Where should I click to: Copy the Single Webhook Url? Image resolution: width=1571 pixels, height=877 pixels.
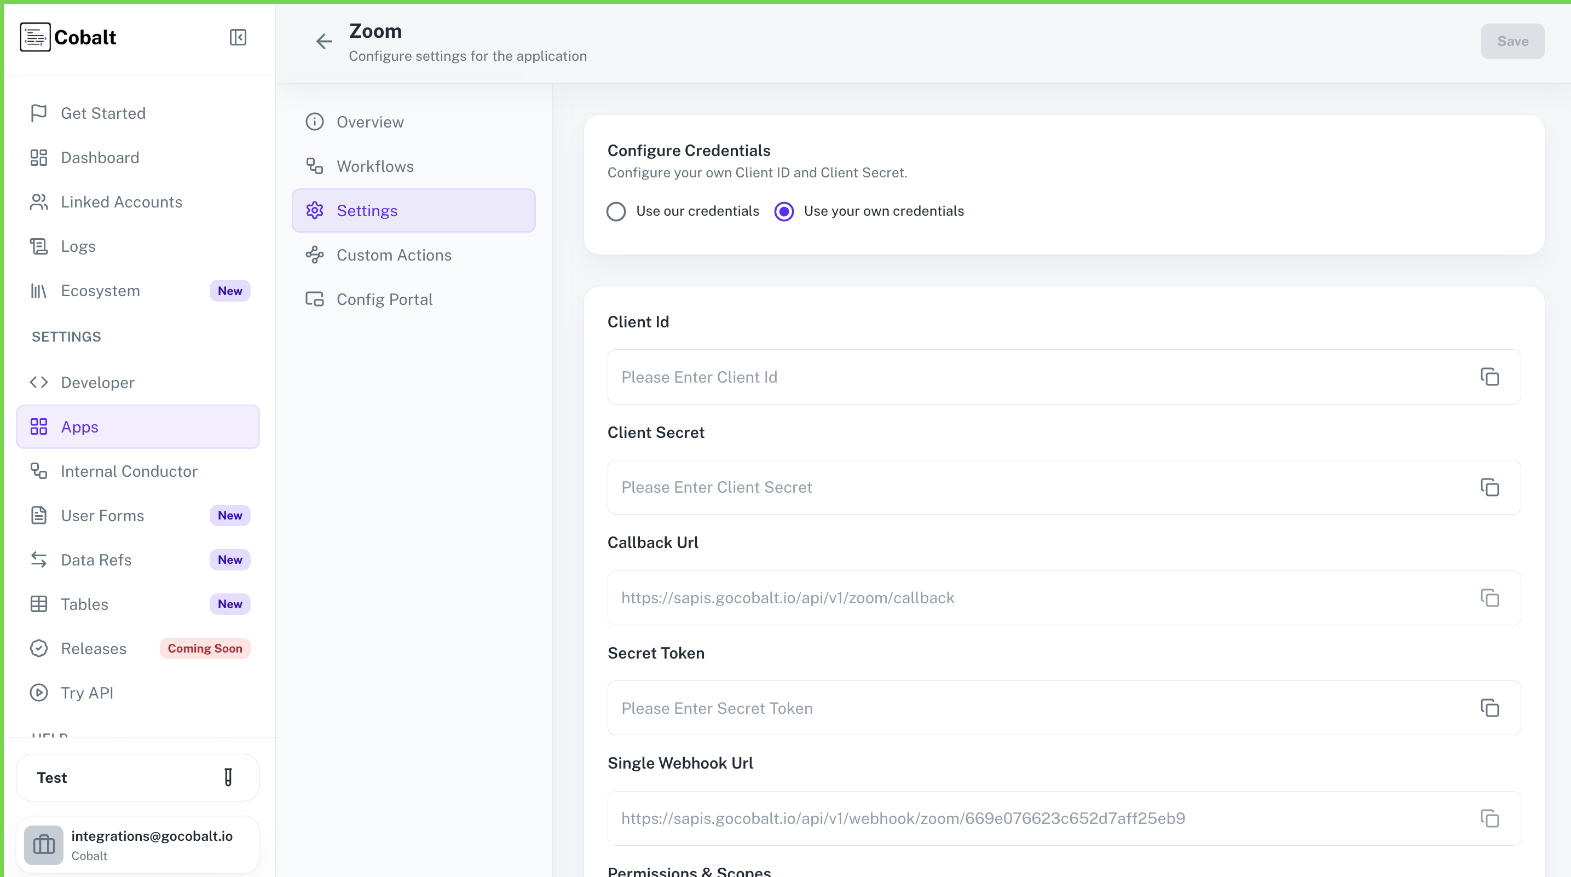coord(1490,818)
